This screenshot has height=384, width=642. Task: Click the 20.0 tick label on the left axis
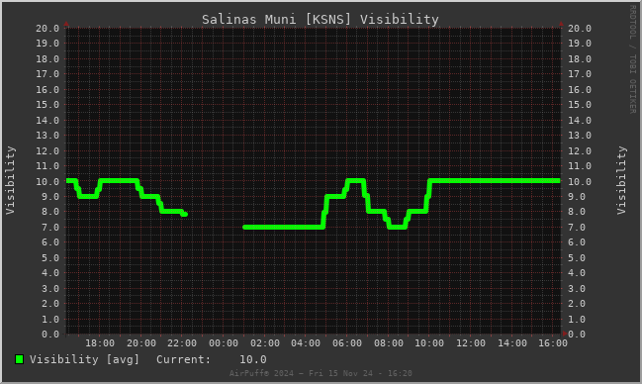point(47,29)
